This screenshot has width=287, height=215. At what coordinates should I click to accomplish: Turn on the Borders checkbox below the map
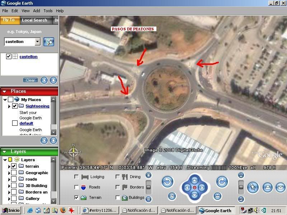tap(118, 187)
